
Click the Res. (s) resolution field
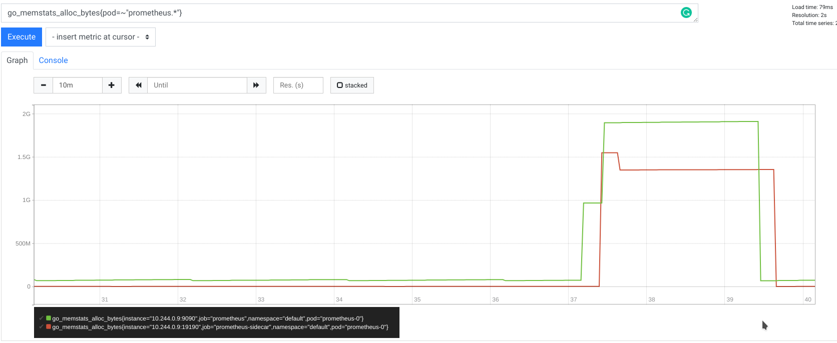click(298, 85)
